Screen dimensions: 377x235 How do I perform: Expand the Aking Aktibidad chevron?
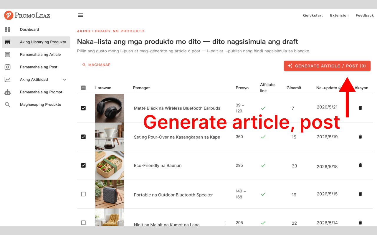click(65, 80)
